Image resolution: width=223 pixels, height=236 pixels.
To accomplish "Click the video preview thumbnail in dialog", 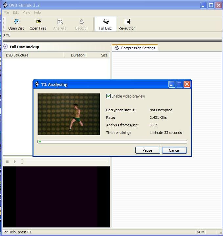I will tap(69, 114).
